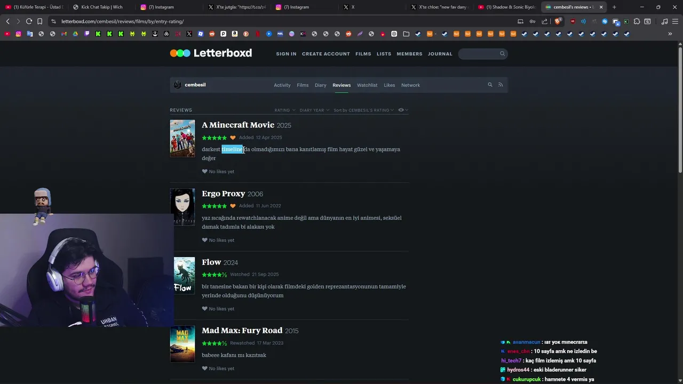683x384 pixels.
Task: Open the Mad Max: Fury Road title link
Action: 242,331
